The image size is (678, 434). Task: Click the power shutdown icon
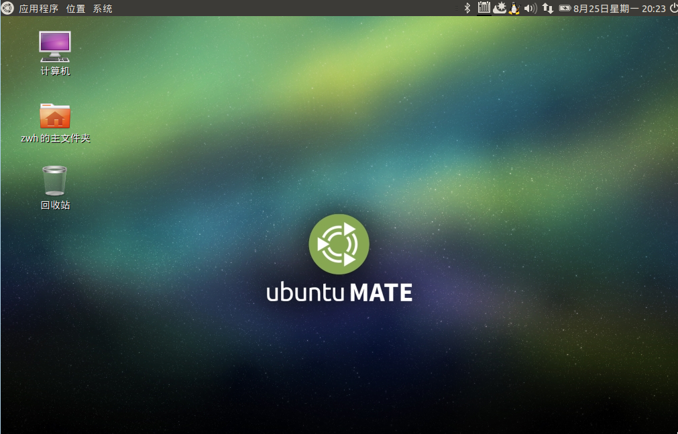(x=673, y=8)
